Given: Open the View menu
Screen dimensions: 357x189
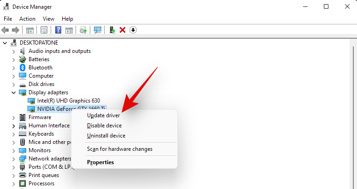Looking at the screenshot, I should (48, 19).
